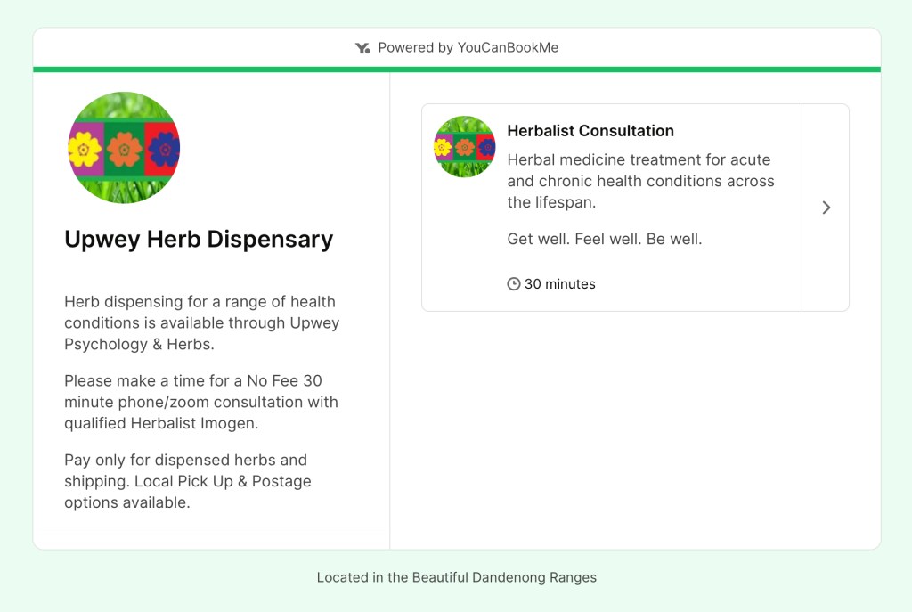Click the green accent bar under header
This screenshot has width=912, height=612.
click(x=456, y=69)
